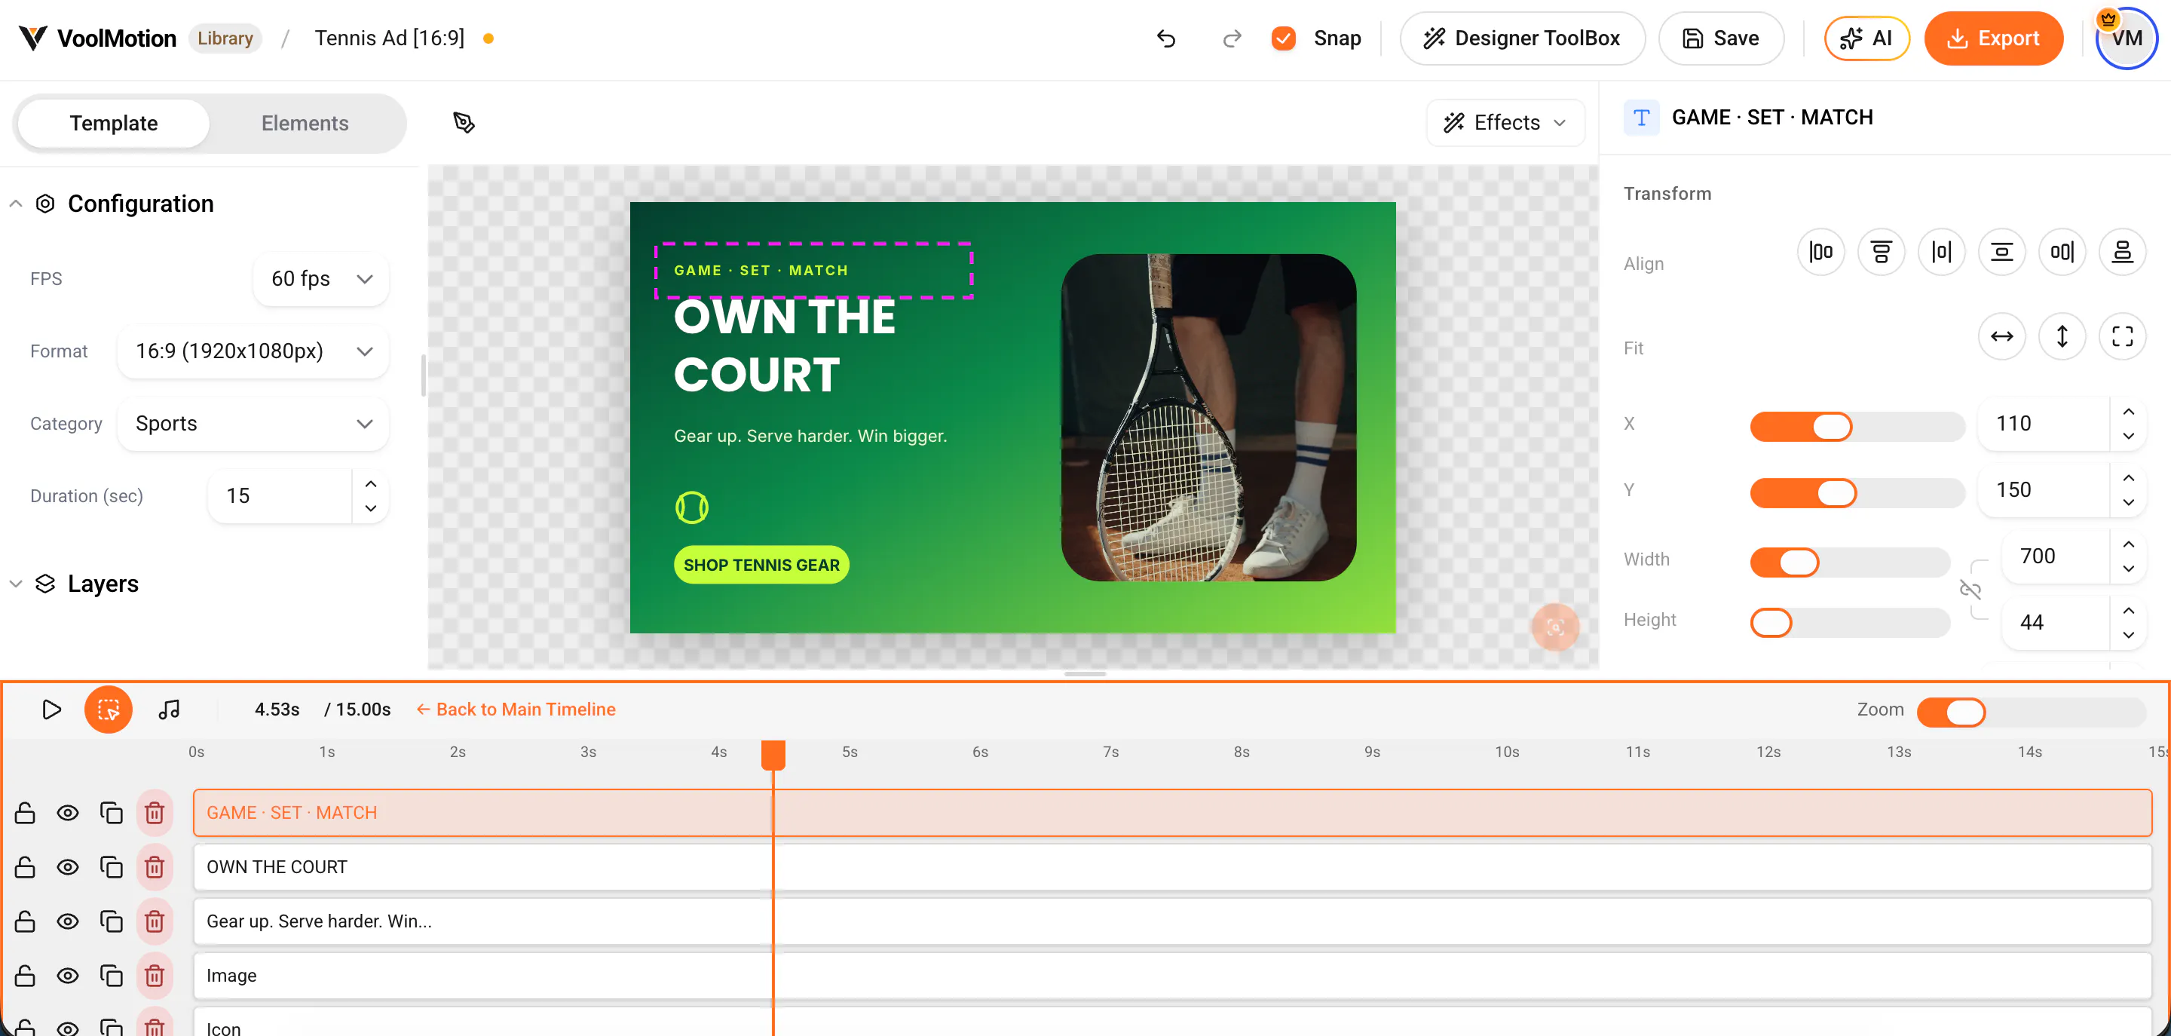The width and height of the screenshot is (2171, 1036).
Task: Lock the GAME · SET · MATCH layer
Action: [x=26, y=813]
